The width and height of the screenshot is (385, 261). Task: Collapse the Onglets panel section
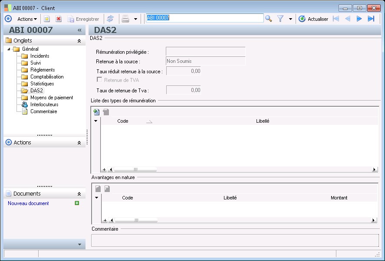(x=79, y=41)
